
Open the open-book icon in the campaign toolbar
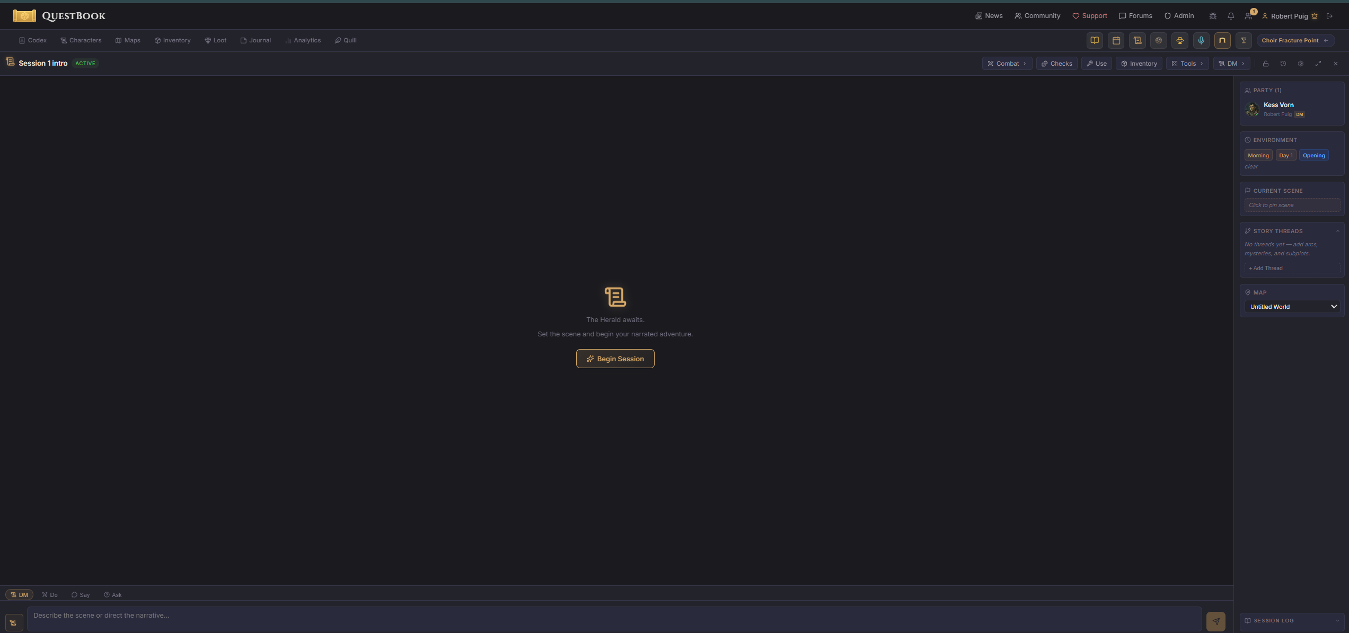[x=1095, y=40]
